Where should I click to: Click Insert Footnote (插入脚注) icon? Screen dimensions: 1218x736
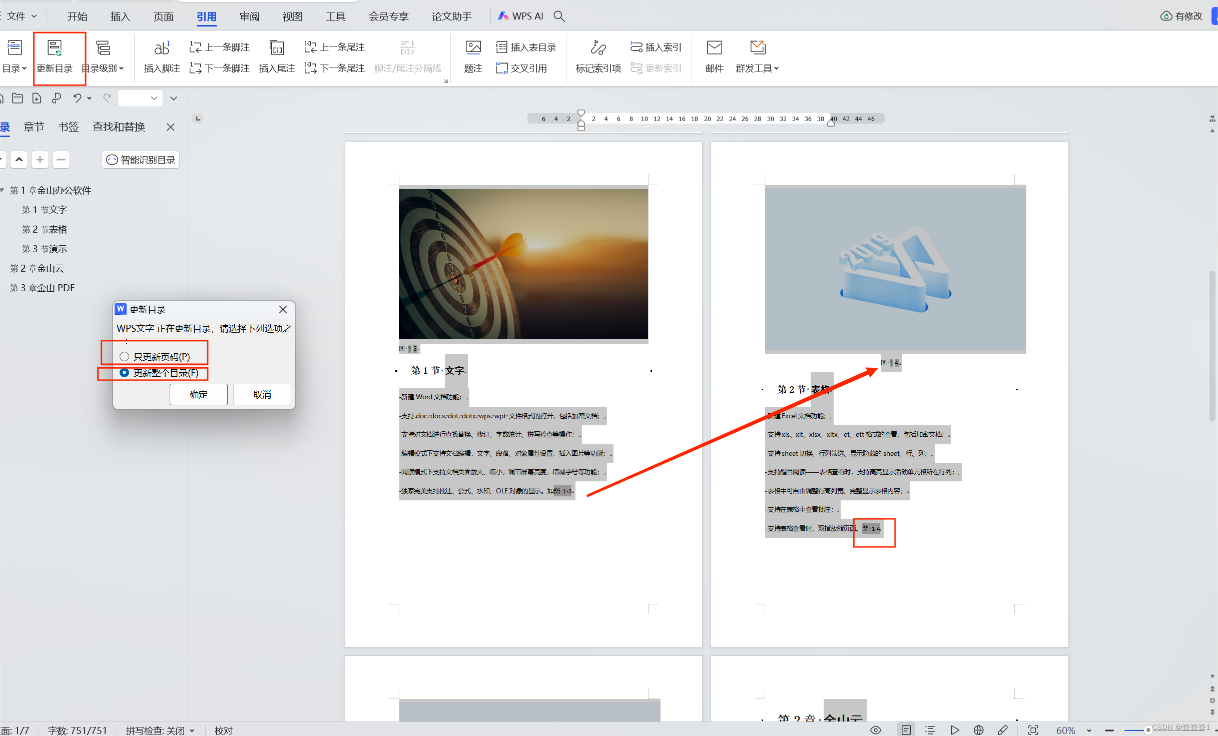[x=162, y=48]
